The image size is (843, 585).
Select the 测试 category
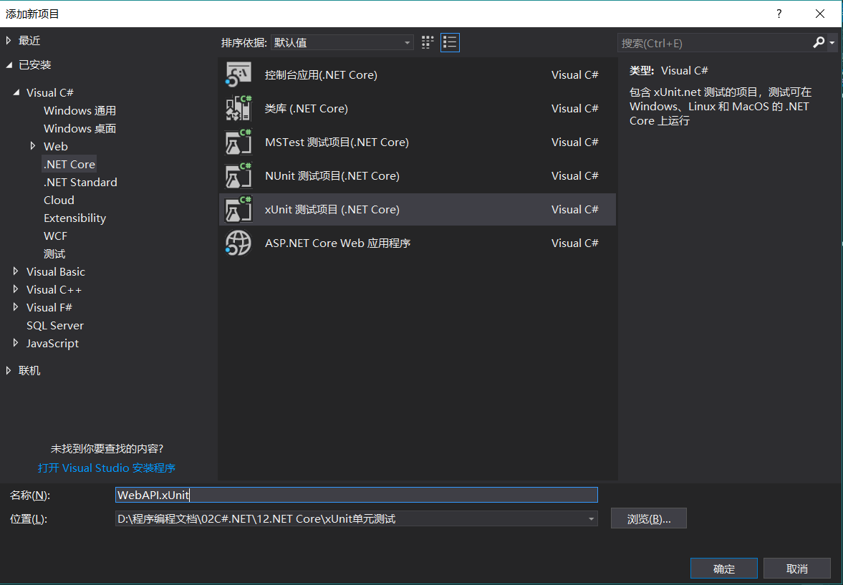coord(54,253)
